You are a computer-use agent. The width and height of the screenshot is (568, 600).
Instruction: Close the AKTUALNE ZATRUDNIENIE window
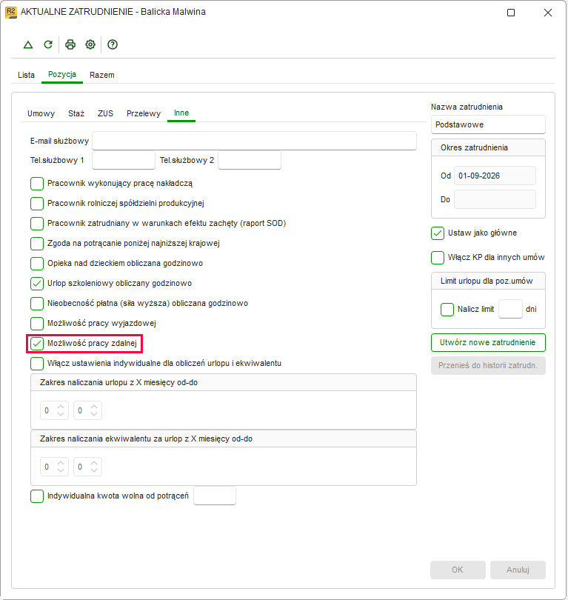point(548,13)
